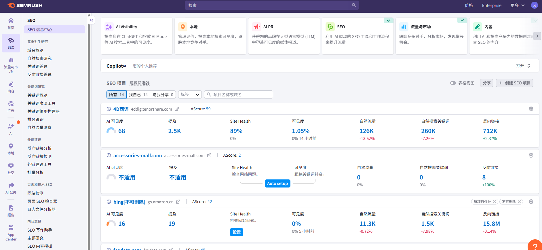Open the 标签 tags dropdown filter
Image resolution: width=542 pixels, height=250 pixels.
pyautogui.click(x=190, y=94)
